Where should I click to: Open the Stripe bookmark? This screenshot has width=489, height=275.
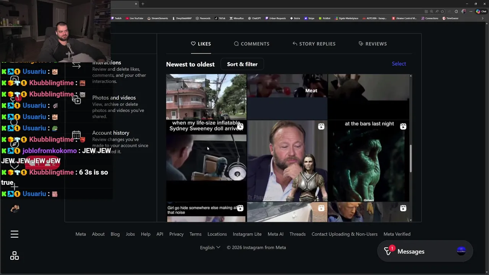309,18
